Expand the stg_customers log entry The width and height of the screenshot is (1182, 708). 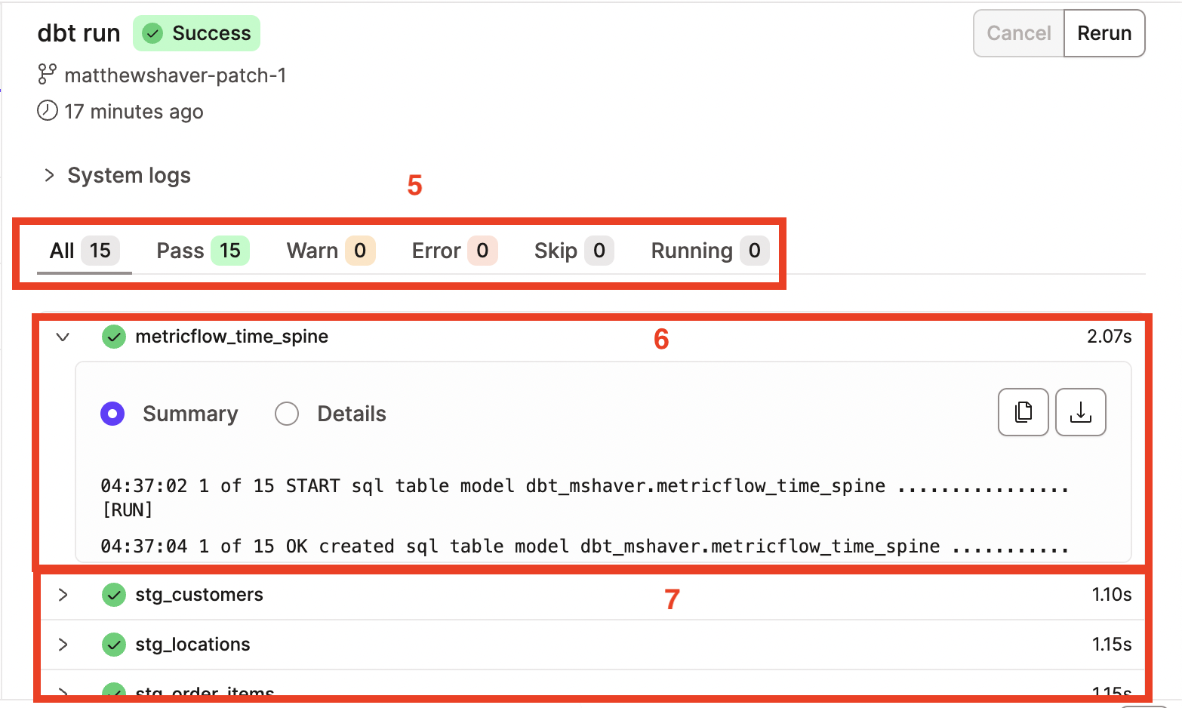63,595
